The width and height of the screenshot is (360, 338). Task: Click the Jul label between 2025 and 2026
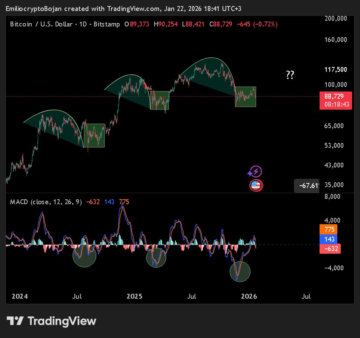pyautogui.click(x=192, y=296)
